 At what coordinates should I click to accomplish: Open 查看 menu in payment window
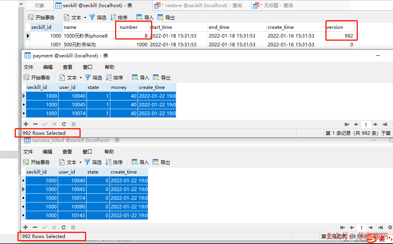68,67
